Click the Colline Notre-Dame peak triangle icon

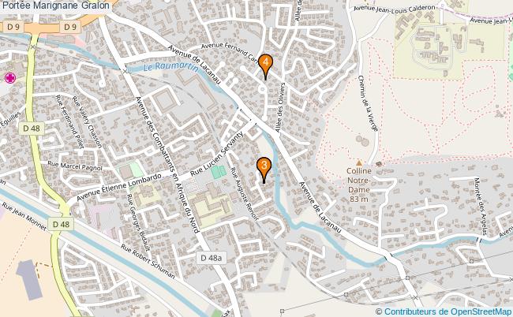click(359, 162)
